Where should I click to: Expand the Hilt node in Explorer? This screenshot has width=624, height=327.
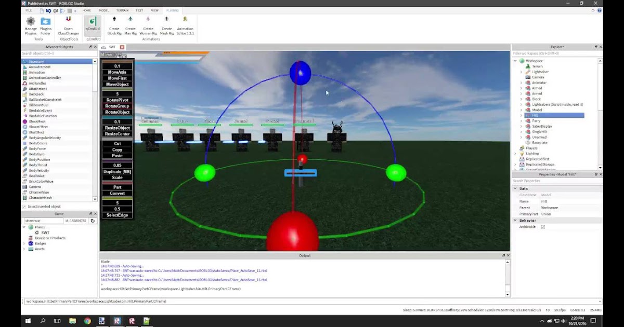tap(522, 115)
